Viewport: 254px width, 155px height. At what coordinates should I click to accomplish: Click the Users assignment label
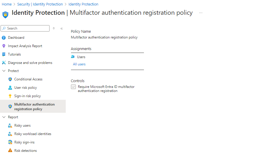click(81, 57)
